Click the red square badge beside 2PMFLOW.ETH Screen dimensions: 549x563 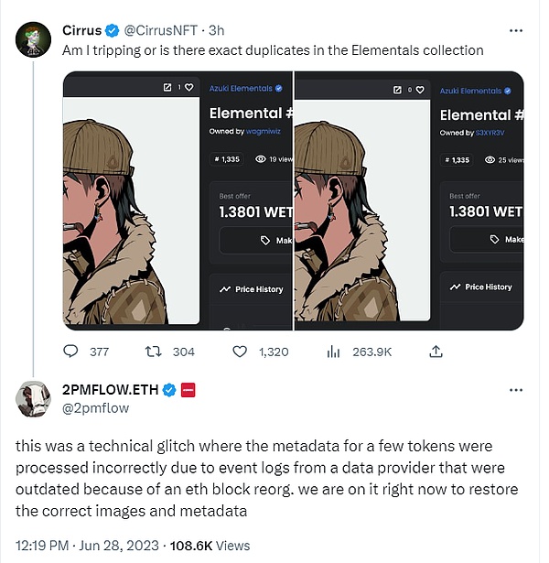pos(188,390)
